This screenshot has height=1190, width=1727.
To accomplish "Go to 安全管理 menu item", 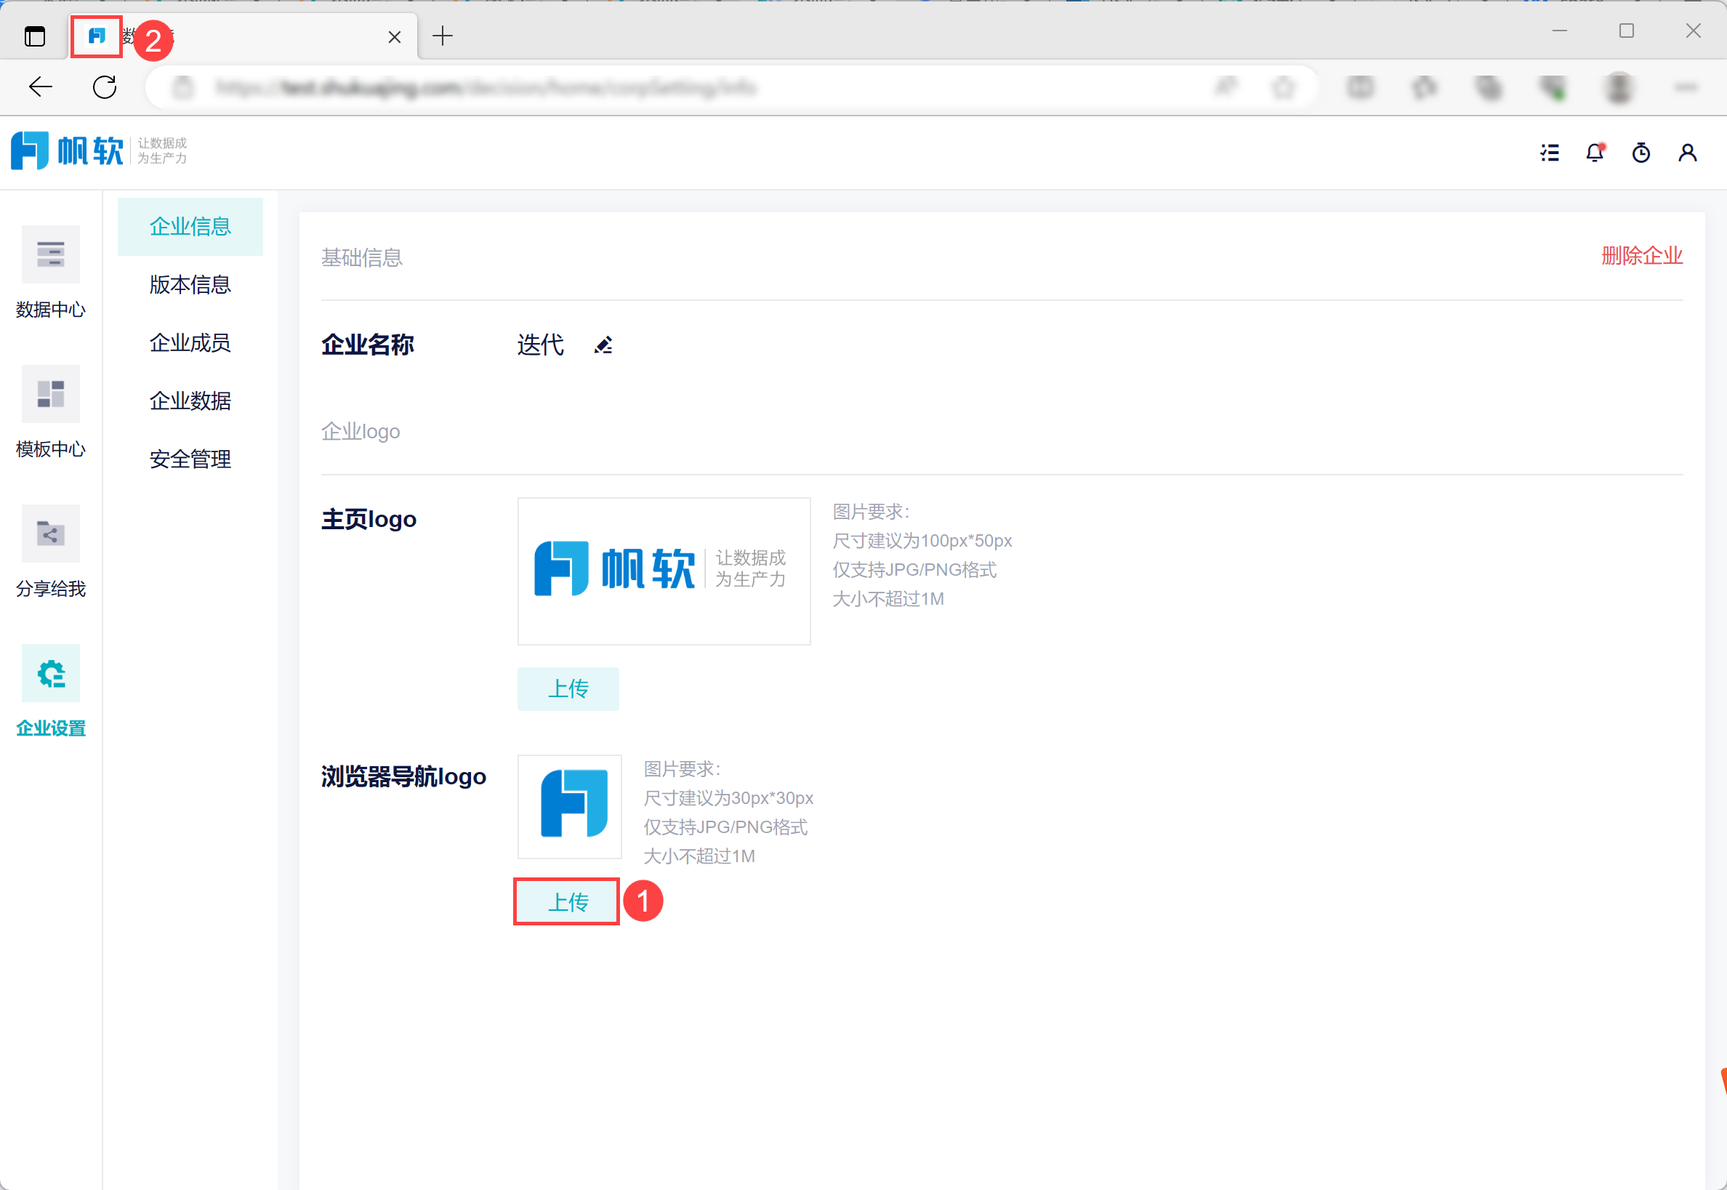I will (190, 459).
